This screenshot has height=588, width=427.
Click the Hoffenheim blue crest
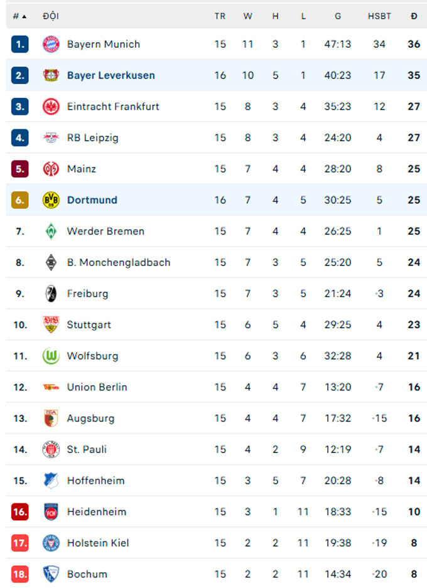[51, 480]
